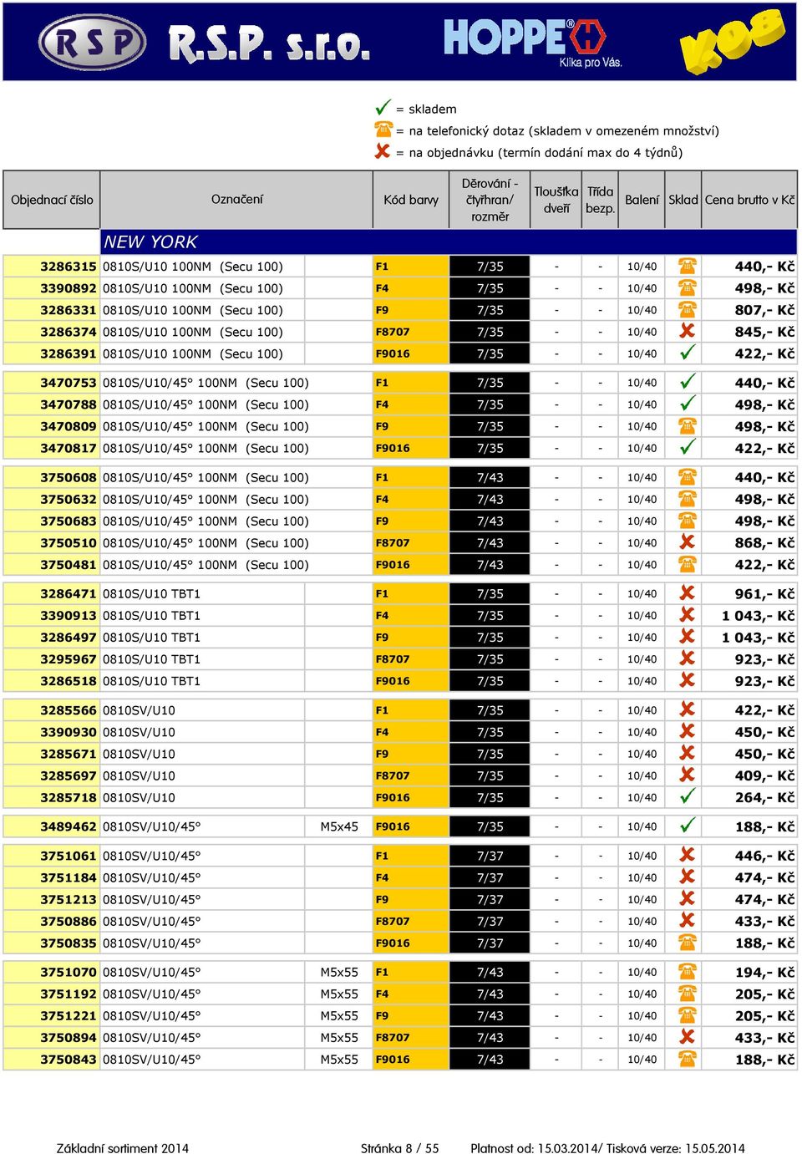Click order number 3751213

[x=69, y=900]
